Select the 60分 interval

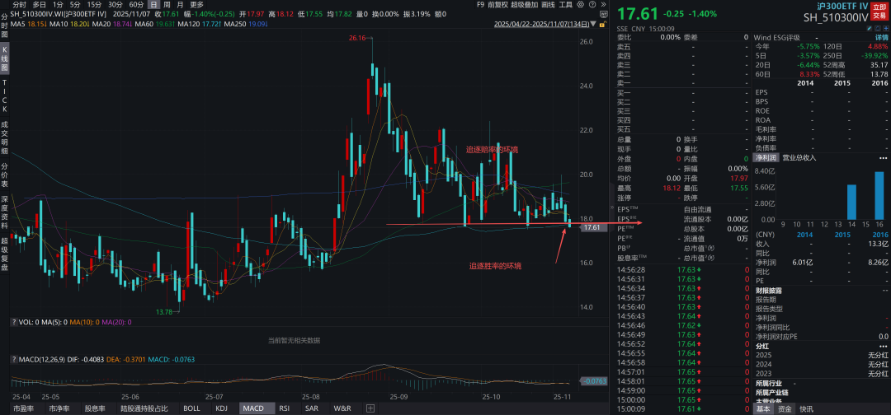(136, 5)
